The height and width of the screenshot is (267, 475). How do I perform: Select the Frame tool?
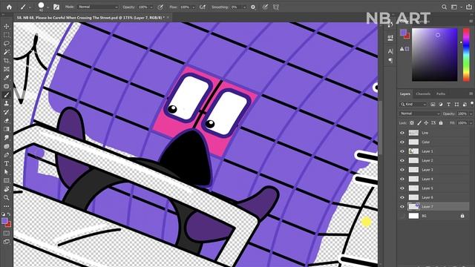coord(7,69)
